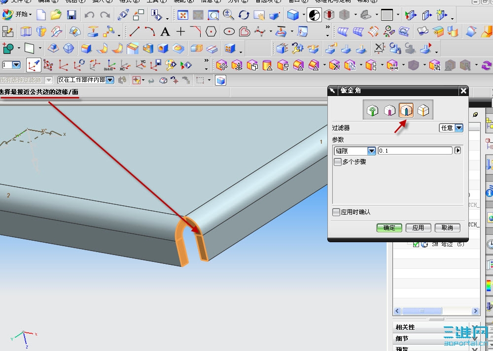Click the 确定 button

(x=389, y=228)
